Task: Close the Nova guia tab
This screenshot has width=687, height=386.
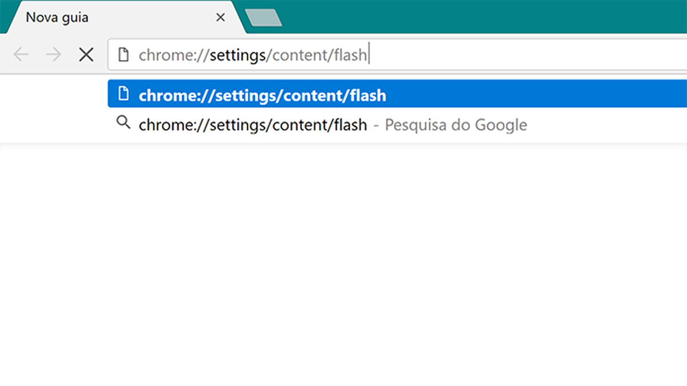Action: (220, 18)
